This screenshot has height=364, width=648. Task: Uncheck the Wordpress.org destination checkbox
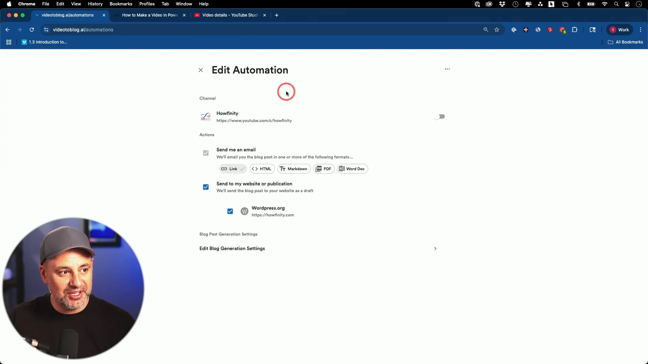tap(230, 211)
